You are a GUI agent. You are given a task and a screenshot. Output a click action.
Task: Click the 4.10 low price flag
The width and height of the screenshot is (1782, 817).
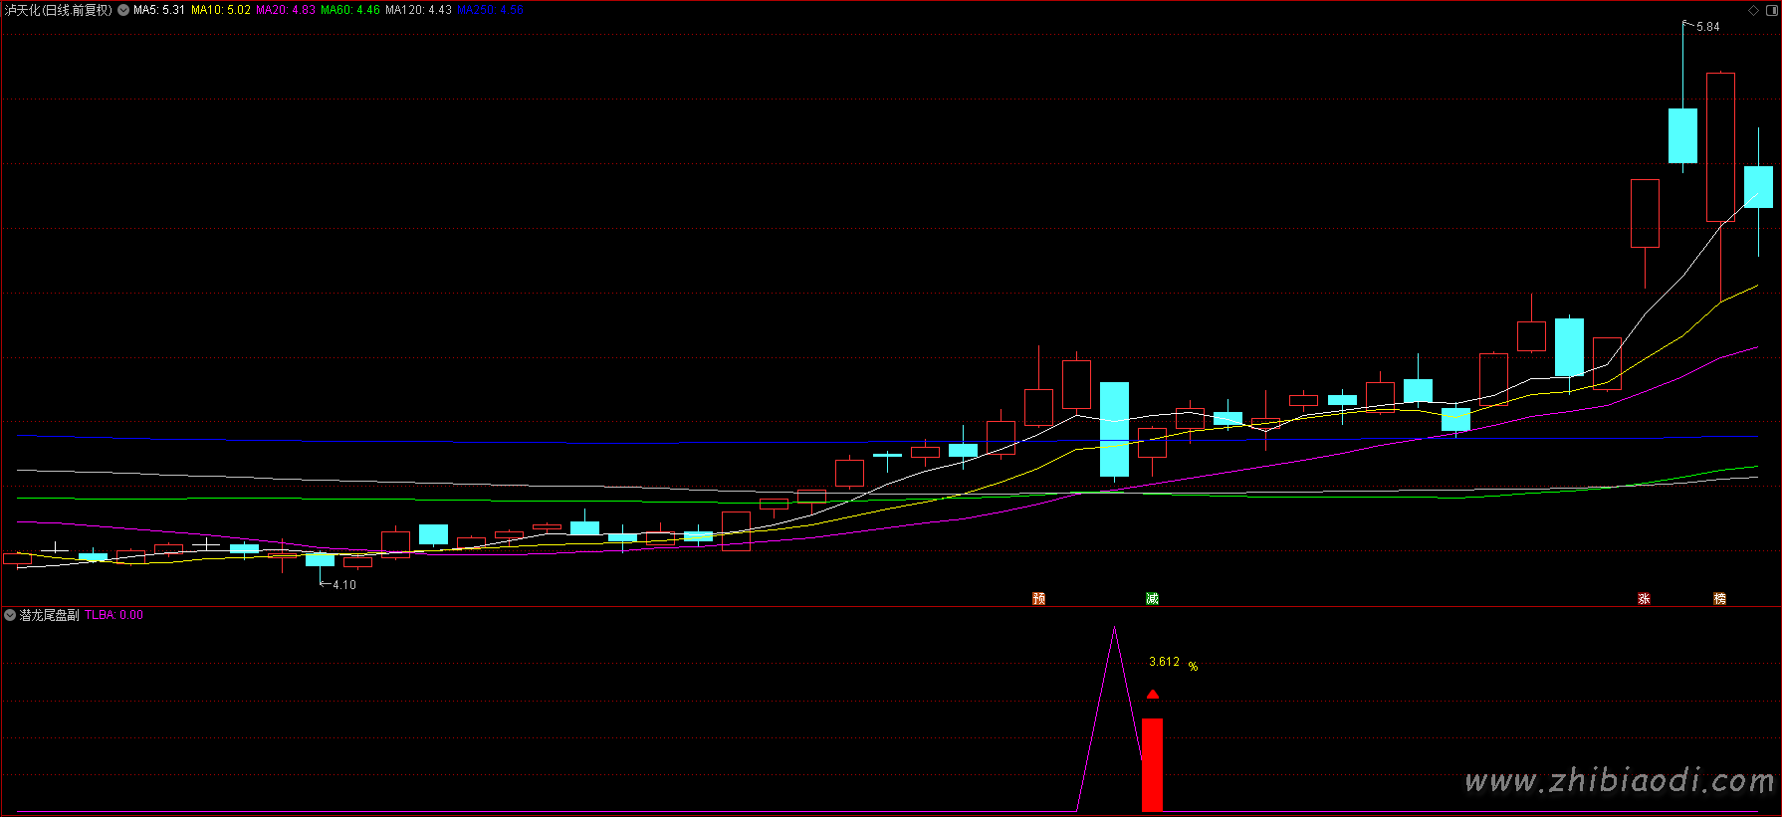(342, 585)
